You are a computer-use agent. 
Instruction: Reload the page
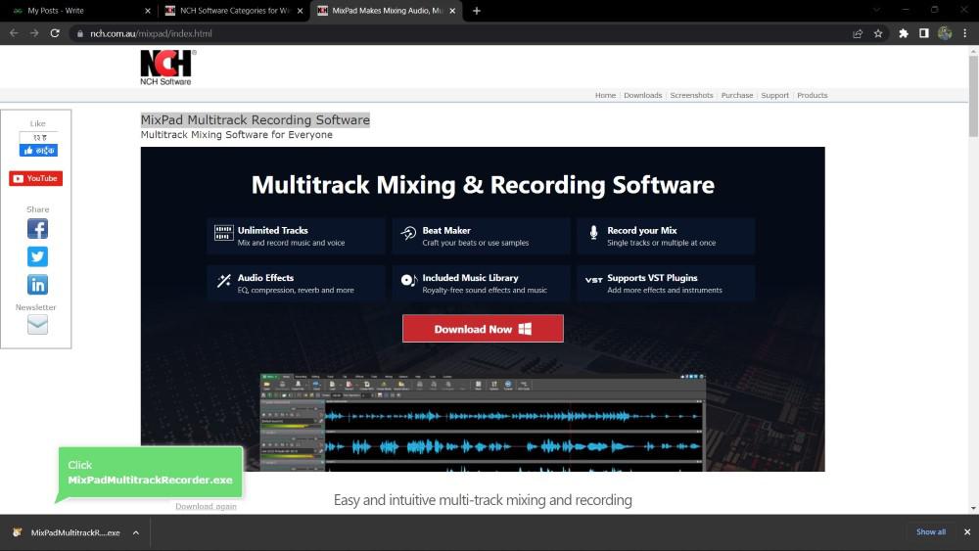(55, 33)
